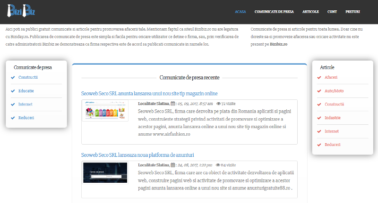Open article about site tip magazin online
The width and height of the screenshot is (378, 203).
(149, 93)
